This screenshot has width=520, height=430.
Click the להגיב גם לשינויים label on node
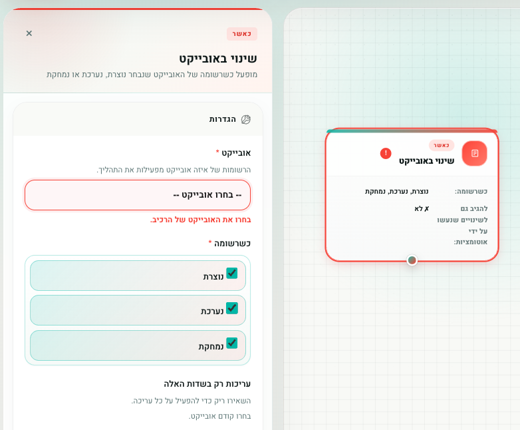pyautogui.click(x=462, y=225)
